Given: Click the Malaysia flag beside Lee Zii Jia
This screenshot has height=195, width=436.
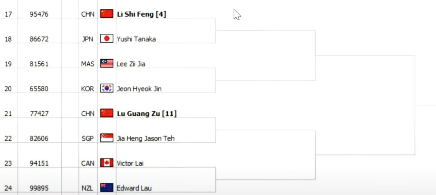Looking at the screenshot, I should point(107,63).
